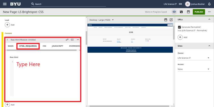Click the green PUBLISH button
The image size is (214, 107).
199,12
